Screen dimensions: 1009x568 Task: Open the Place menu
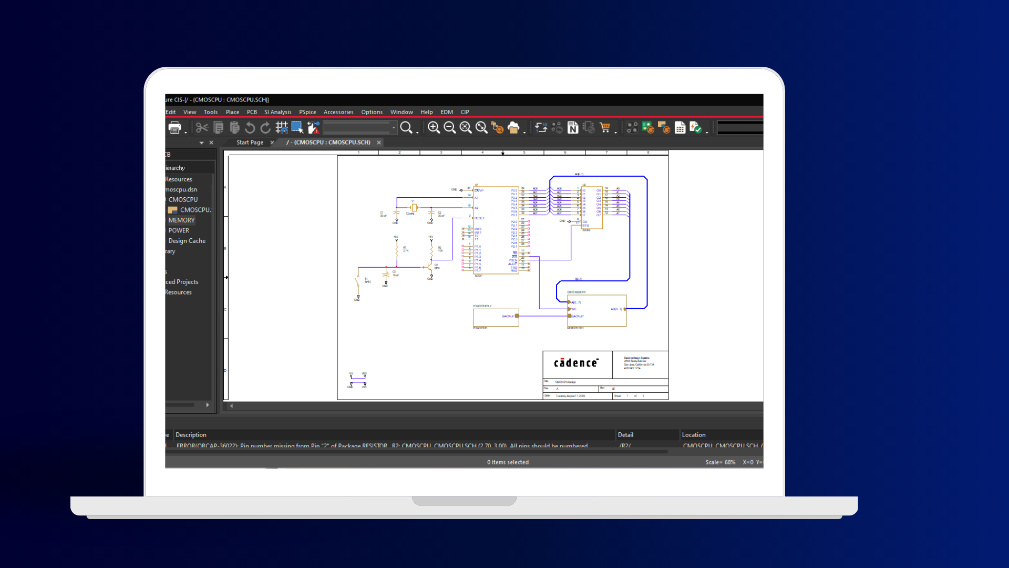pos(232,112)
